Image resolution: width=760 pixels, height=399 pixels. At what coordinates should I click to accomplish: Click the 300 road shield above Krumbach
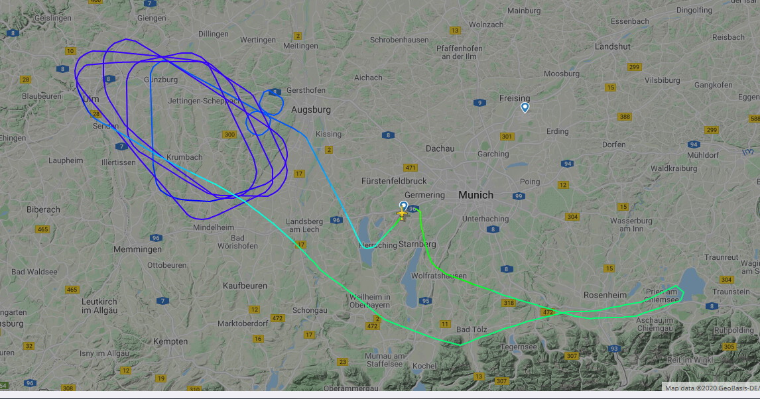point(229,135)
